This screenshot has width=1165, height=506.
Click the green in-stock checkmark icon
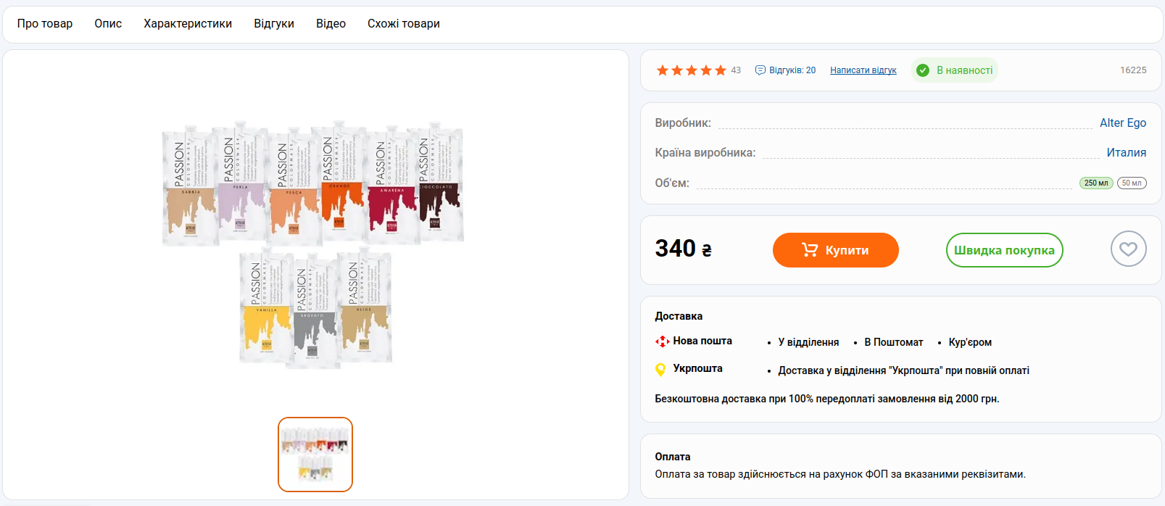pyautogui.click(x=923, y=70)
